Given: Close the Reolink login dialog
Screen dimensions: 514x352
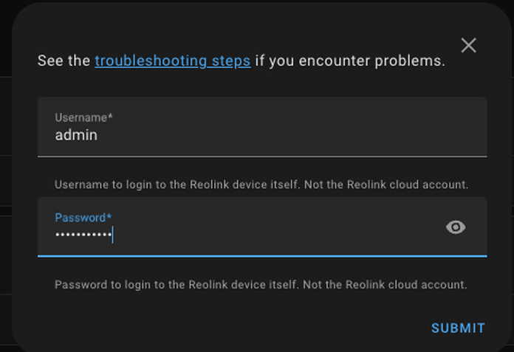Looking at the screenshot, I should click(468, 45).
